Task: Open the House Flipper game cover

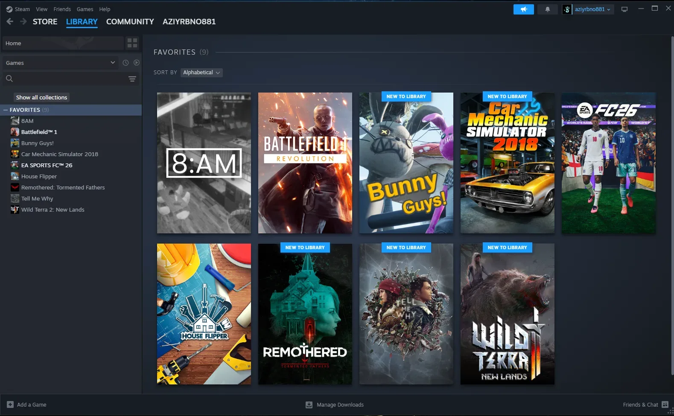Action: click(204, 314)
